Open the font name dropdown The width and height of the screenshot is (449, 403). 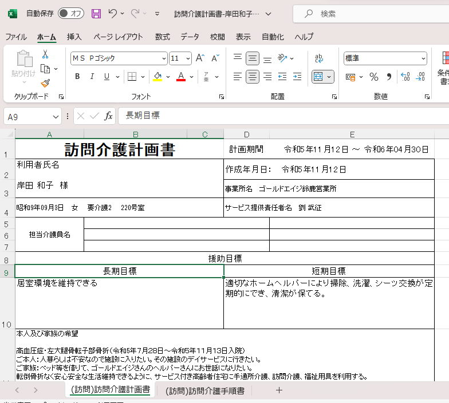164,58
